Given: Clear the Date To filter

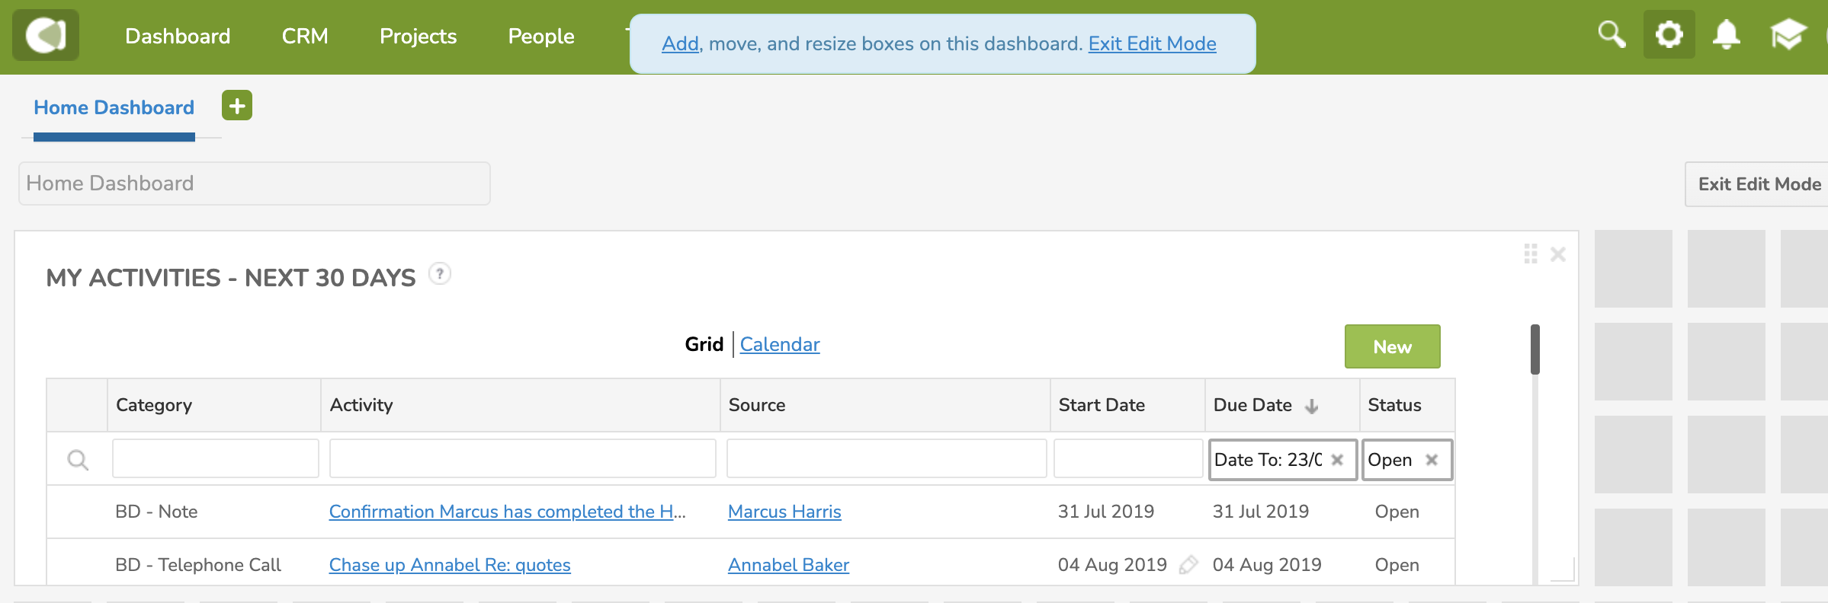Looking at the screenshot, I should tap(1337, 460).
